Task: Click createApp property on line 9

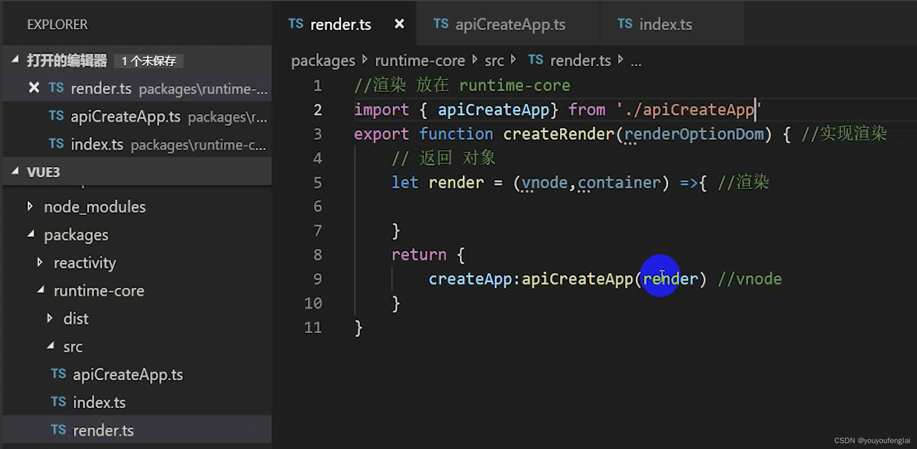Action: [x=470, y=279]
